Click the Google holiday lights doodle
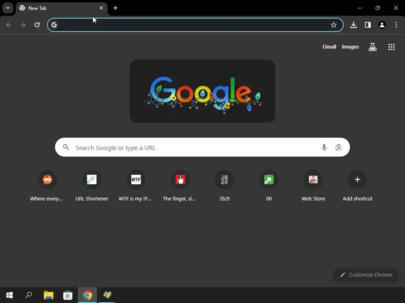This screenshot has width=405, height=303. coord(202,91)
